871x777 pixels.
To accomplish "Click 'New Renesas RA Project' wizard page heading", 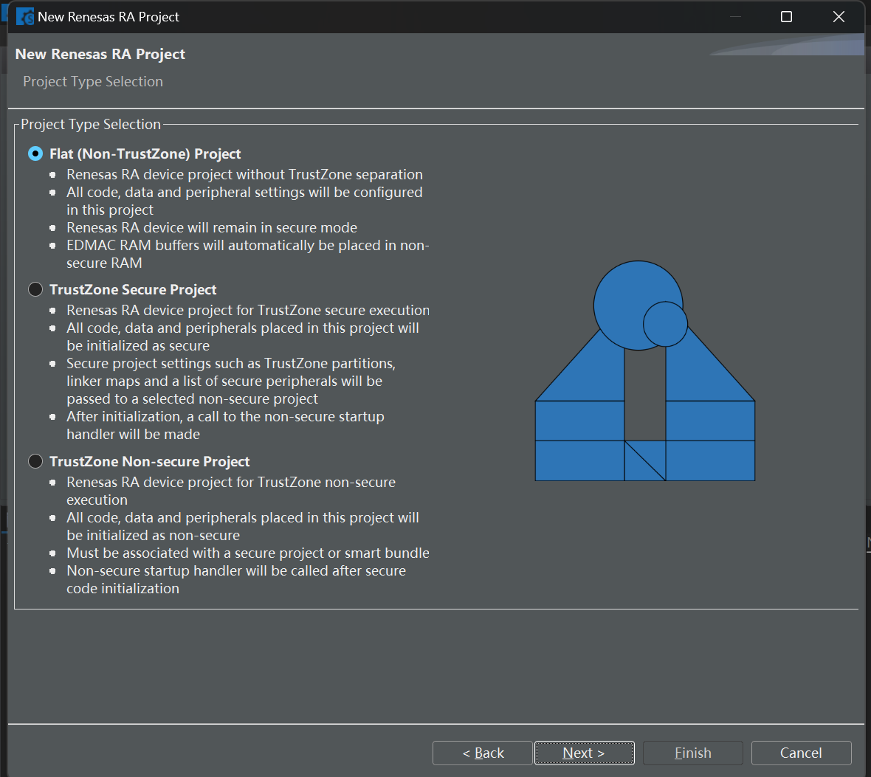I will point(100,54).
